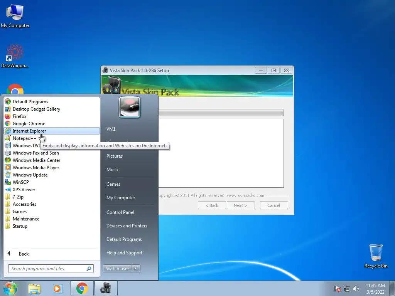Cancel the Vista Skin Pack Setup

[274, 205]
